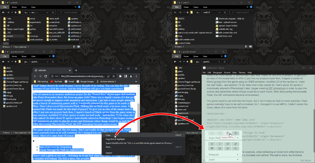The height and width of the screenshot is (163, 315).
Task: Insert a hyperlink with the link icon
Action: click(236, 144)
